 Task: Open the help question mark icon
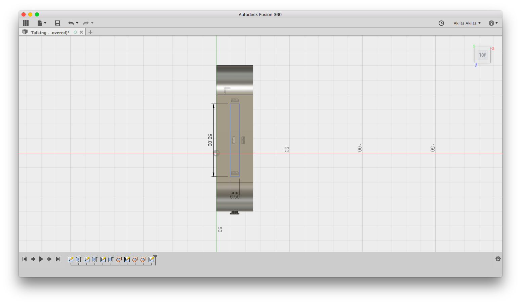tap(491, 23)
